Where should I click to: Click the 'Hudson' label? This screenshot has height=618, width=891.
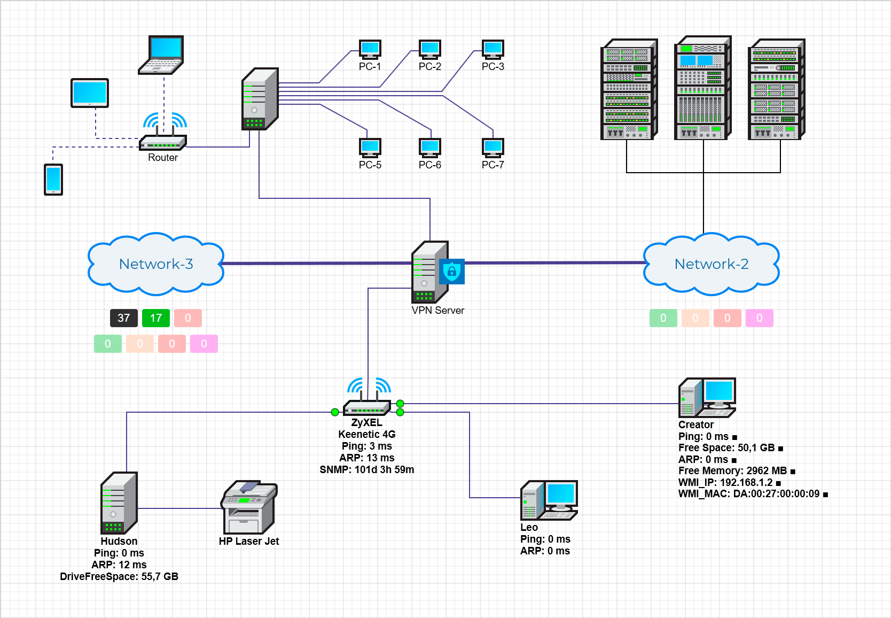pos(119,541)
